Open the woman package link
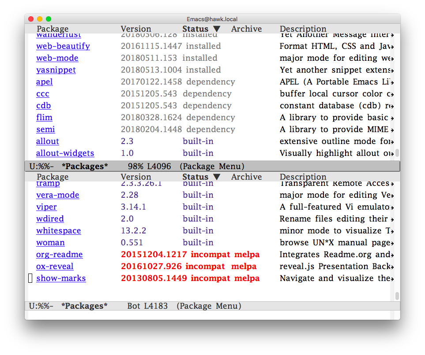The image size is (425, 355). [x=50, y=242]
